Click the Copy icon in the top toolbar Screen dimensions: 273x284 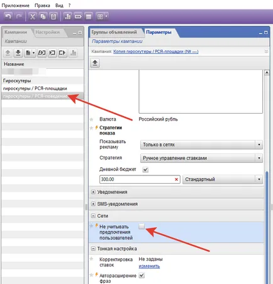tap(43, 16)
